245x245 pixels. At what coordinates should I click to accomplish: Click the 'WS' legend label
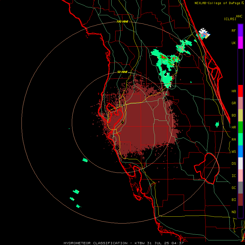234,151
